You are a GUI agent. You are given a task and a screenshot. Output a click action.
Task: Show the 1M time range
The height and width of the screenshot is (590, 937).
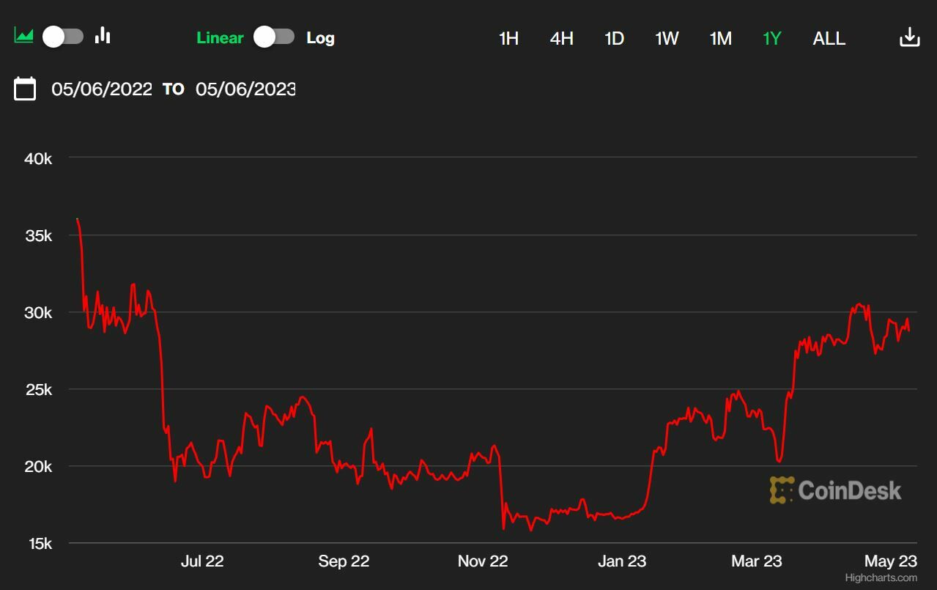720,38
